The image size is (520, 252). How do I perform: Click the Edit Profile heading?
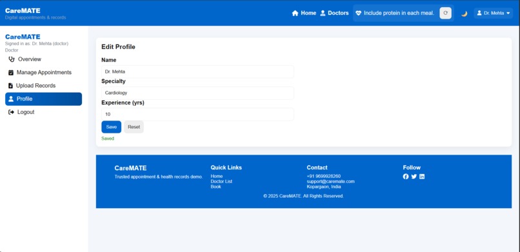click(x=119, y=47)
